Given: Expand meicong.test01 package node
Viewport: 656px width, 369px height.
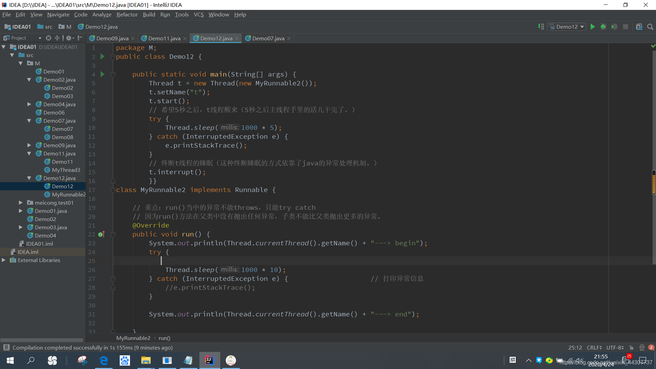Looking at the screenshot, I should (x=21, y=203).
